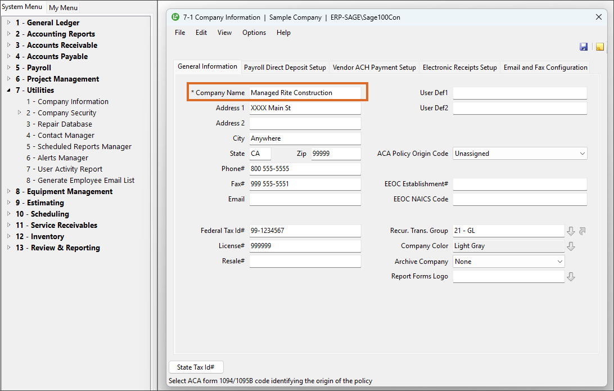Click the User Def1 field
This screenshot has height=391, width=614.
(520, 93)
